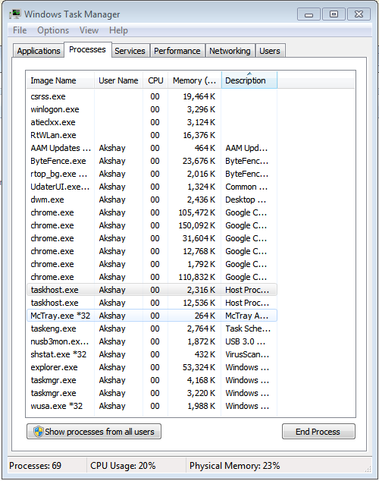The image size is (379, 481).
Task: Click the Task Manager title bar icon
Action: point(14,14)
